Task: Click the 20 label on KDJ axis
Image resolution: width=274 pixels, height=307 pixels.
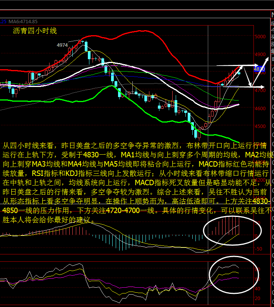Action: 258,298
